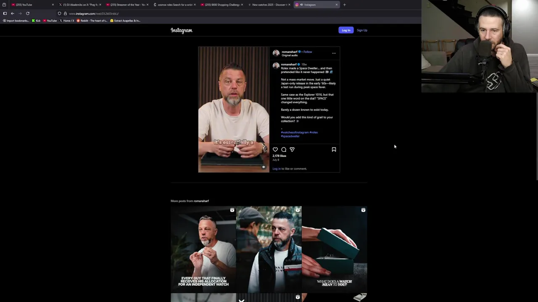Viewport: 538px width, 302px height.
Task: Unmute the reel using the speaker icon
Action: [x=264, y=167]
